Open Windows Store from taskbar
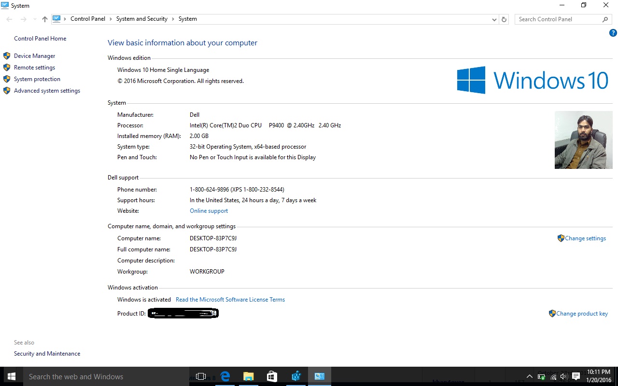 (272, 376)
